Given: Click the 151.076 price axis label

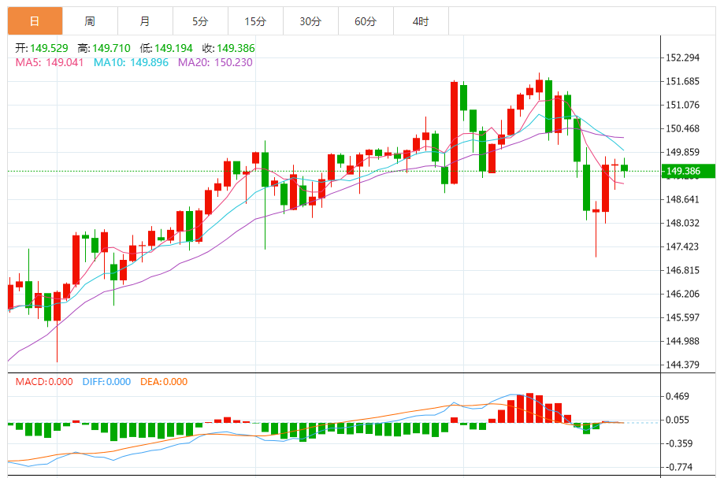Looking at the screenshot, I should point(682,105).
